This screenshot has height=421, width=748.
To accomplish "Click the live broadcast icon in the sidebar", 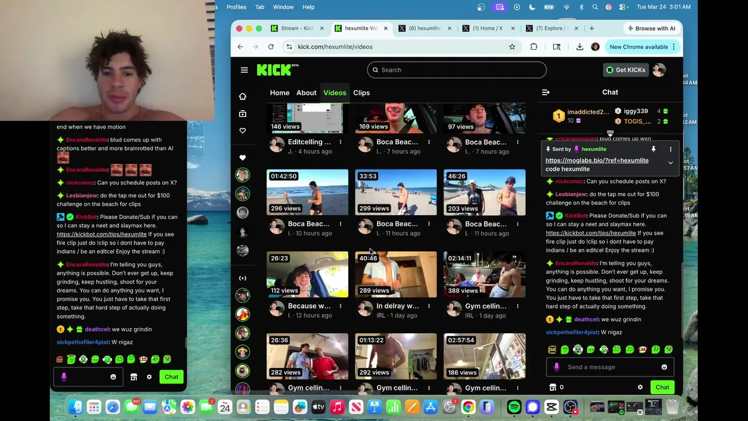I will click(x=243, y=278).
